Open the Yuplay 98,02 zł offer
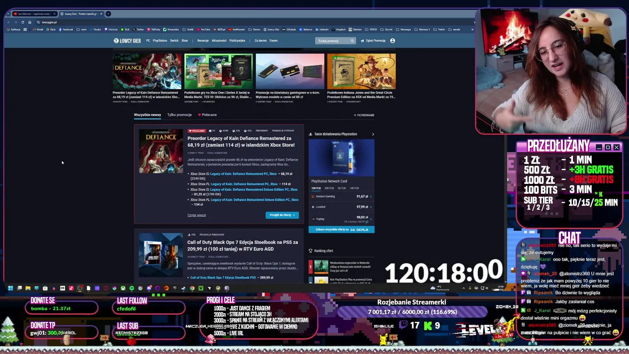This screenshot has width=629, height=354. [341, 218]
